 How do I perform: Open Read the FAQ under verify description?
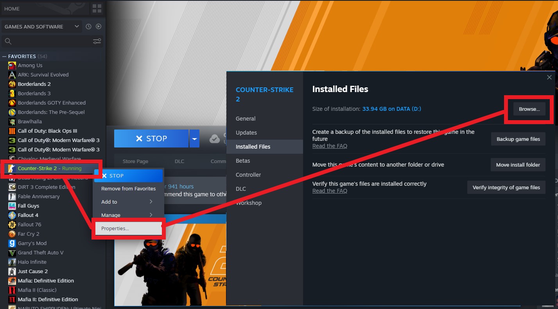(330, 191)
